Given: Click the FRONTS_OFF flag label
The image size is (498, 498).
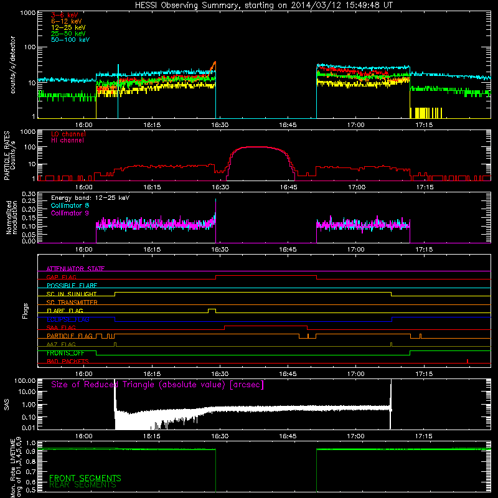Looking at the screenshot, I should point(65,353).
